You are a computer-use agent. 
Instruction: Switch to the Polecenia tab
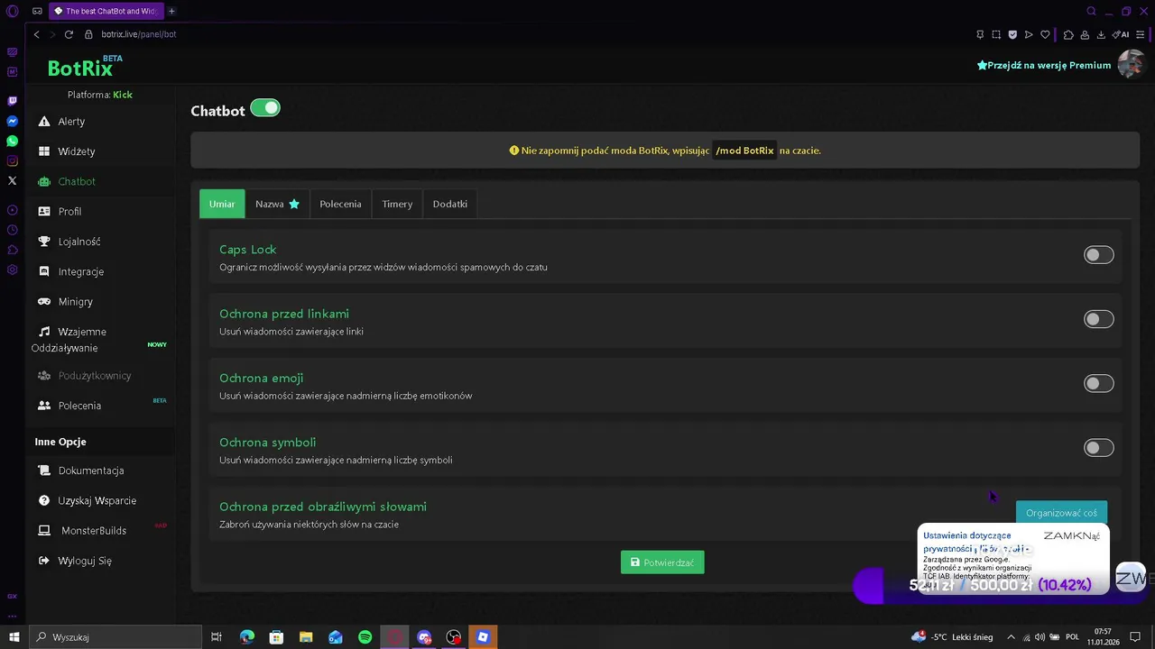340,204
